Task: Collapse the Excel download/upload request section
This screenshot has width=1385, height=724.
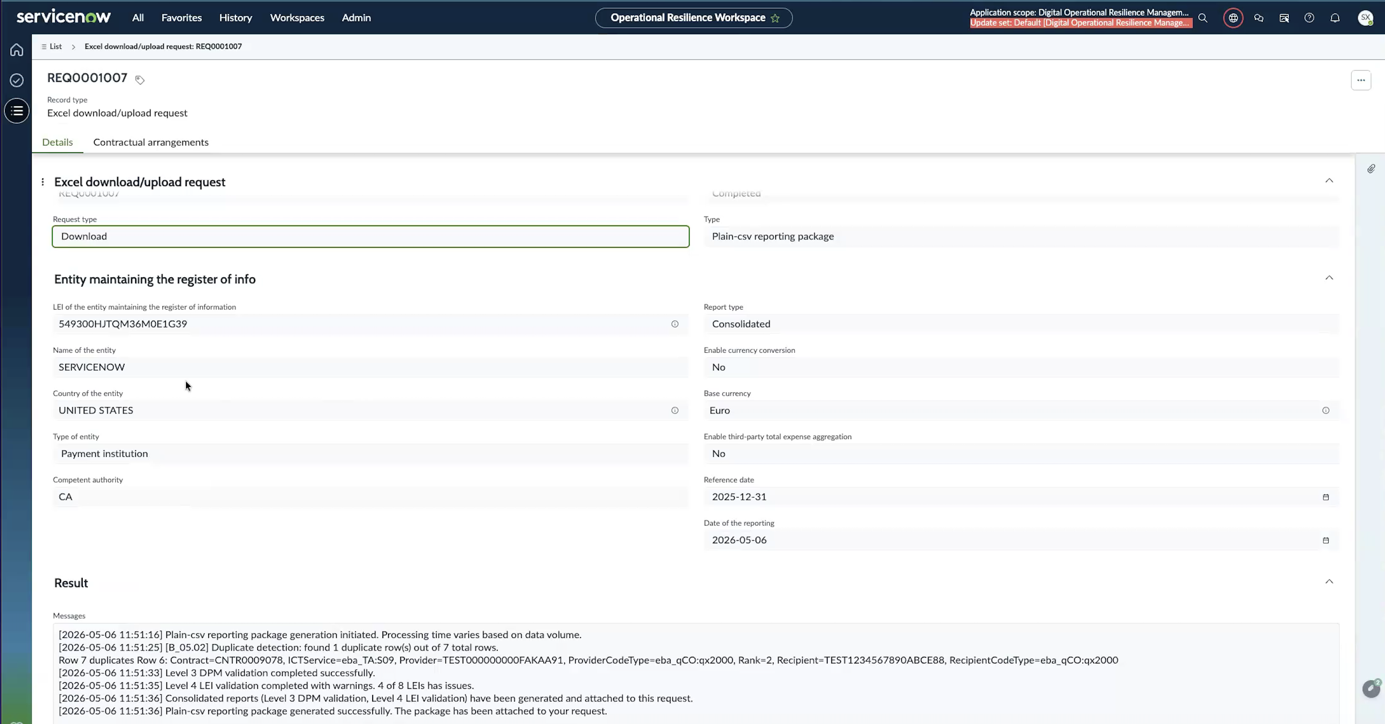Action: [1329, 181]
